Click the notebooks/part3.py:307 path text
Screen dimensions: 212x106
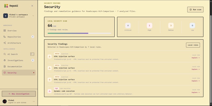coord(63,94)
